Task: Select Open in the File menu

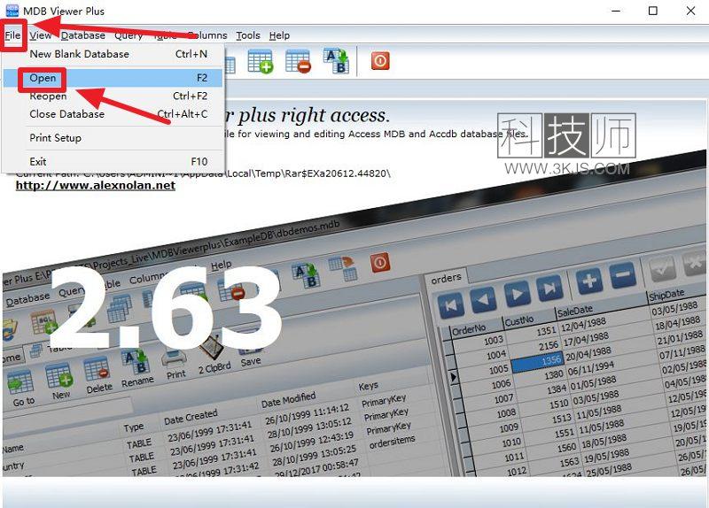Action: 113,78
